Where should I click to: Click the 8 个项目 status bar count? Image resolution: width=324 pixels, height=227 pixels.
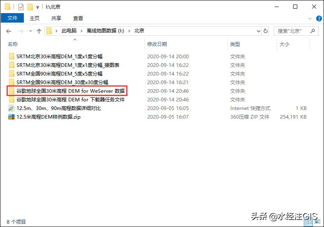click(x=16, y=222)
